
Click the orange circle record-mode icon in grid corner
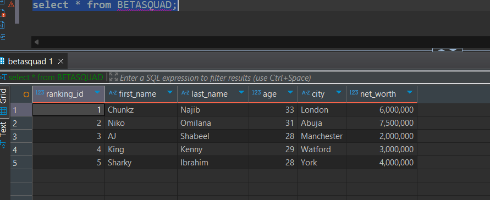pyautogui.click(x=26, y=94)
